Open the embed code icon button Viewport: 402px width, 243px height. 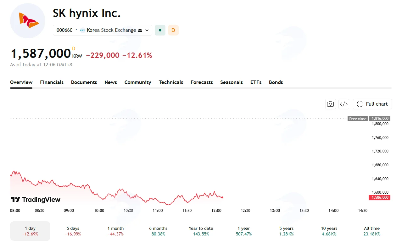[x=344, y=104]
